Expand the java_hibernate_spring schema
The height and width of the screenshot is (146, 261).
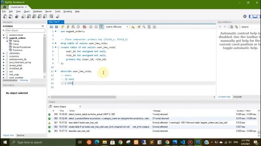[4, 62]
